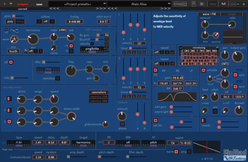Go to previous preset bank arrows
Viewport: 248px width, 162px height.
[x=55, y=9]
